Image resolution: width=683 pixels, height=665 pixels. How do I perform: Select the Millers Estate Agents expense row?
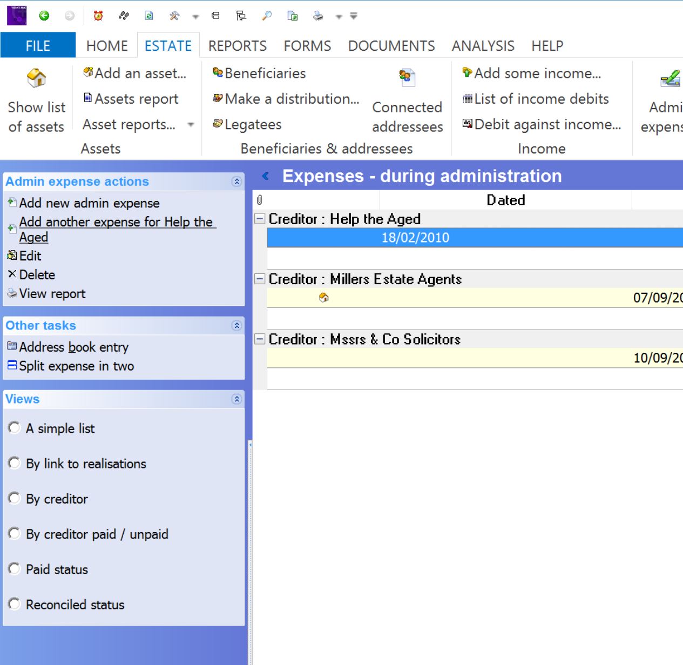tap(475, 298)
